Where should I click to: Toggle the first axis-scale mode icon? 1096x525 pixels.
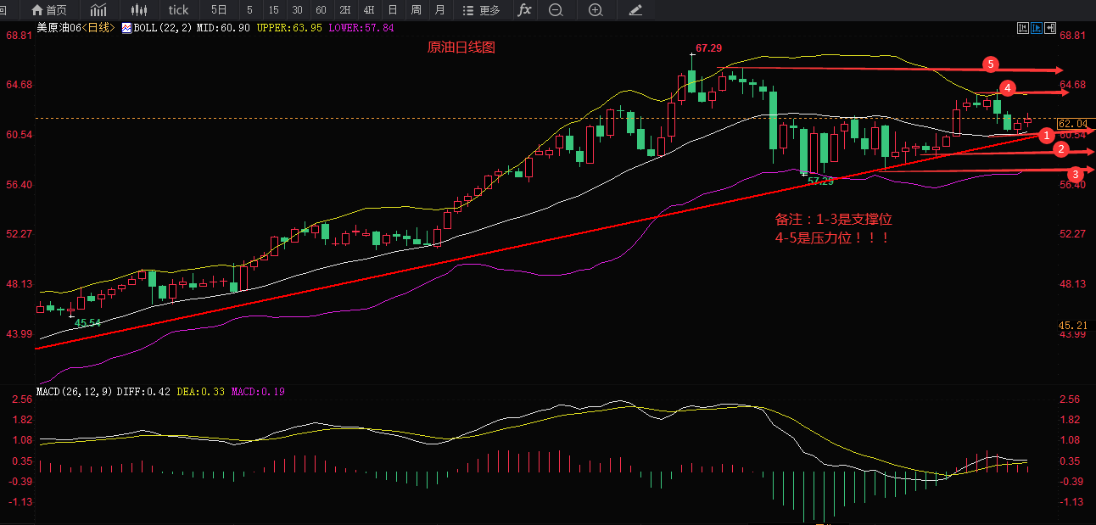click(1022, 28)
